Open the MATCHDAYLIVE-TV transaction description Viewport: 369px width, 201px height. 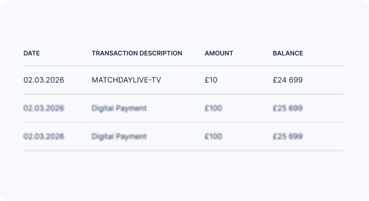pos(126,80)
